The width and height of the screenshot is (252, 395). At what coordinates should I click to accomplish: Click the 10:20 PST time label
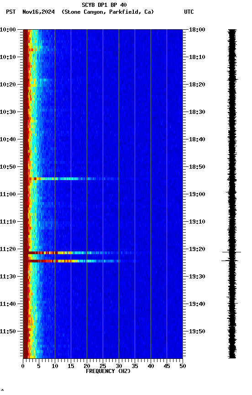click(8, 85)
